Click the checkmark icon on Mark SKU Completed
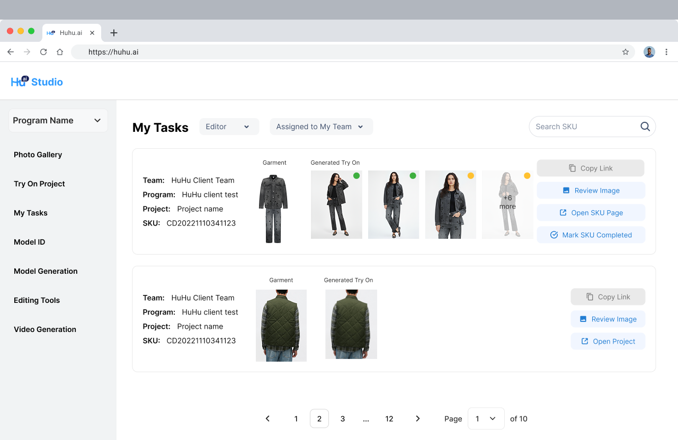The height and width of the screenshot is (440, 678). click(554, 235)
